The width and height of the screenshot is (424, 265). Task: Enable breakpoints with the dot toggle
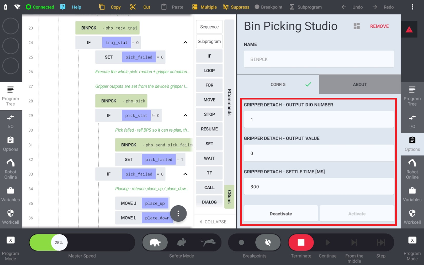point(241,243)
